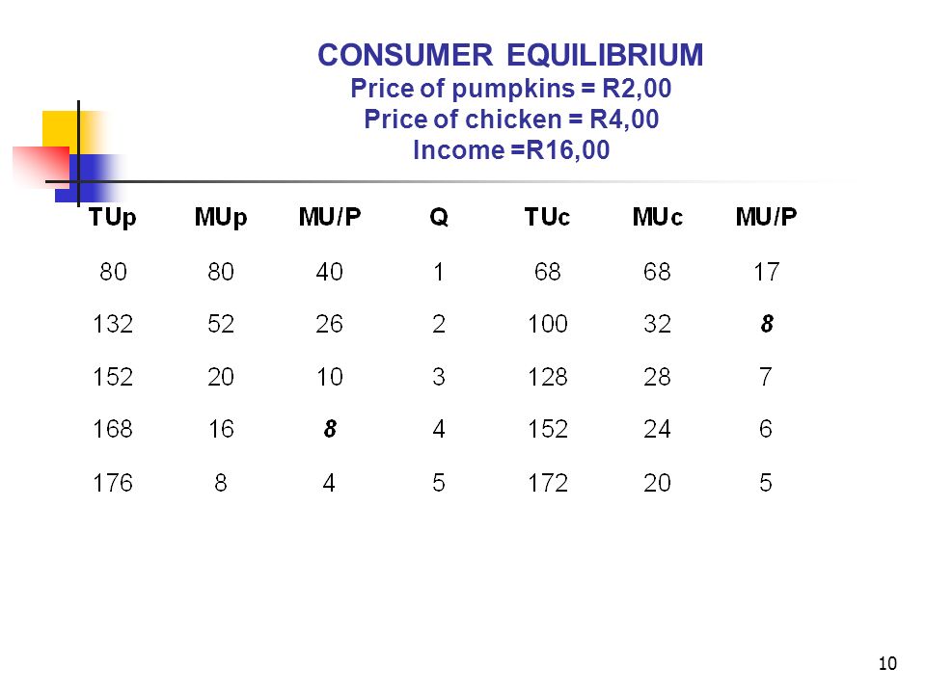
Task: Click the value 17 in last column
Action: coord(767,272)
